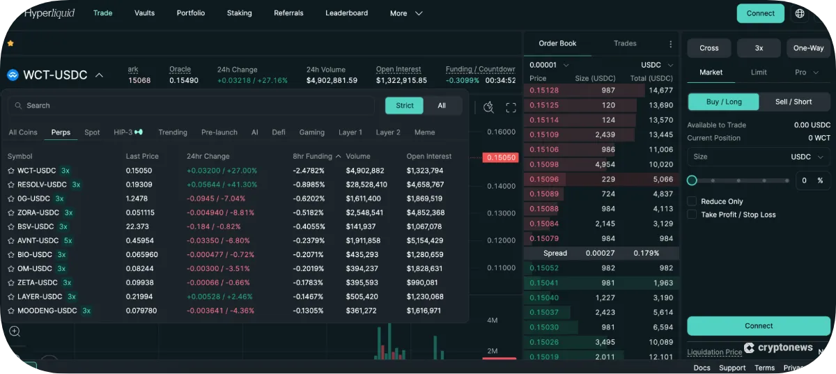The height and width of the screenshot is (374, 836).
Task: Check the Take Profit / Stop Loss box
Action: 692,215
